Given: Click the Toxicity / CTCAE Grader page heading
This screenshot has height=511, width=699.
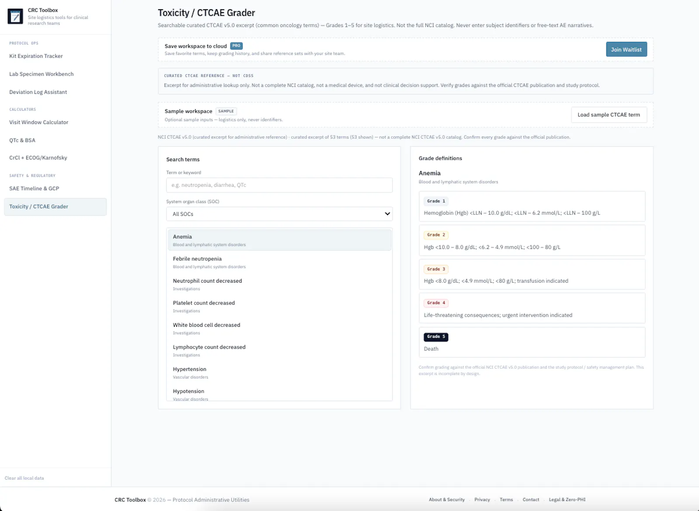Looking at the screenshot, I should pos(206,13).
